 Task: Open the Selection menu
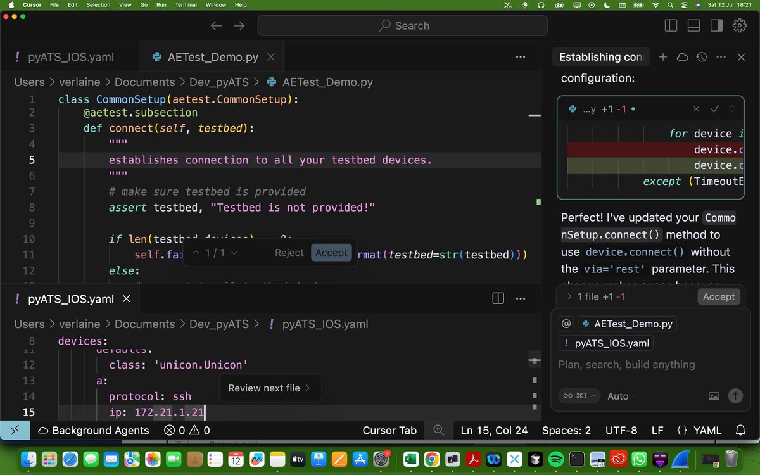coord(98,4)
